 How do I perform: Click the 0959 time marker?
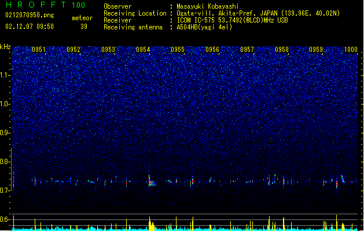tap(316, 50)
